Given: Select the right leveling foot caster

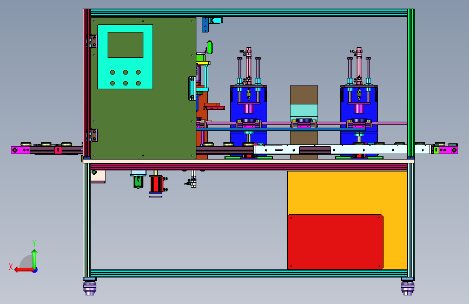Looking at the screenshot, I should point(408,286).
